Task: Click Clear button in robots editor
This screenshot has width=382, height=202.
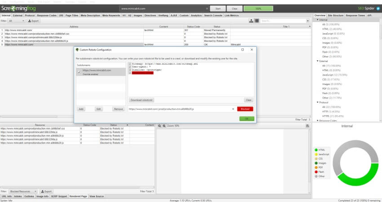Action: click(x=249, y=100)
